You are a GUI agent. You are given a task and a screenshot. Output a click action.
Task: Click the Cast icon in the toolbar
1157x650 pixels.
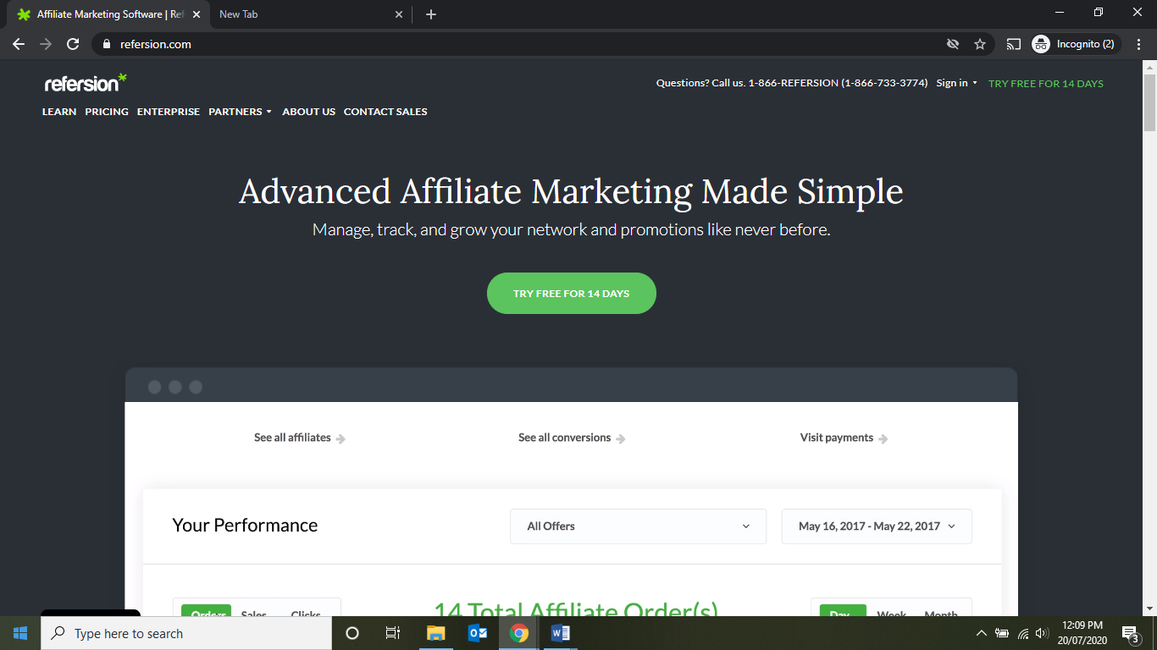1014,44
